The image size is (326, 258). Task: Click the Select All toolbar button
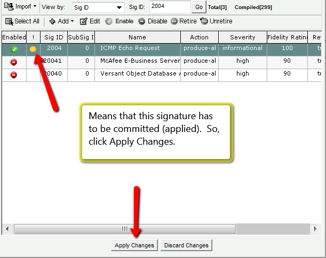tap(22, 21)
